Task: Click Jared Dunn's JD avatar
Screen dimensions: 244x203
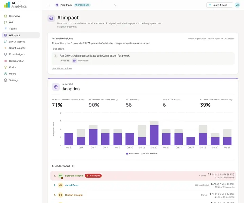Action: (x=60, y=185)
